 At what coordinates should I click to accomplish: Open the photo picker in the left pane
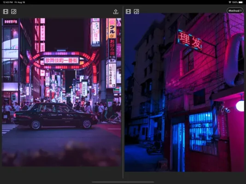[14, 11]
